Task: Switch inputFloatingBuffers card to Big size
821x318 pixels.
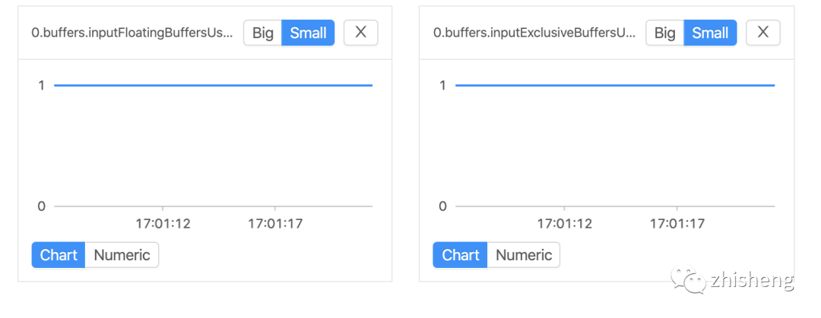Action: (263, 33)
